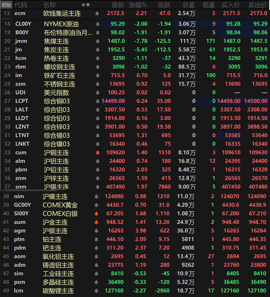
Task: Click the orange active bell for COMEX白银
Action: click(96, 214)
